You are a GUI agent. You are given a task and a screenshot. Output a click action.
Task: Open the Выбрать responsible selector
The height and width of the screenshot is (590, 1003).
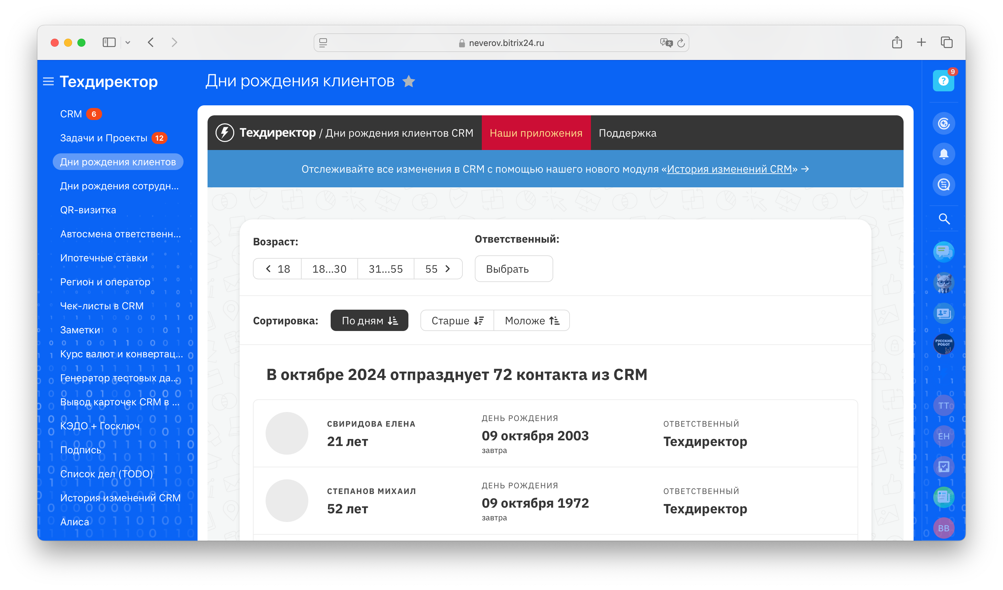pos(513,269)
